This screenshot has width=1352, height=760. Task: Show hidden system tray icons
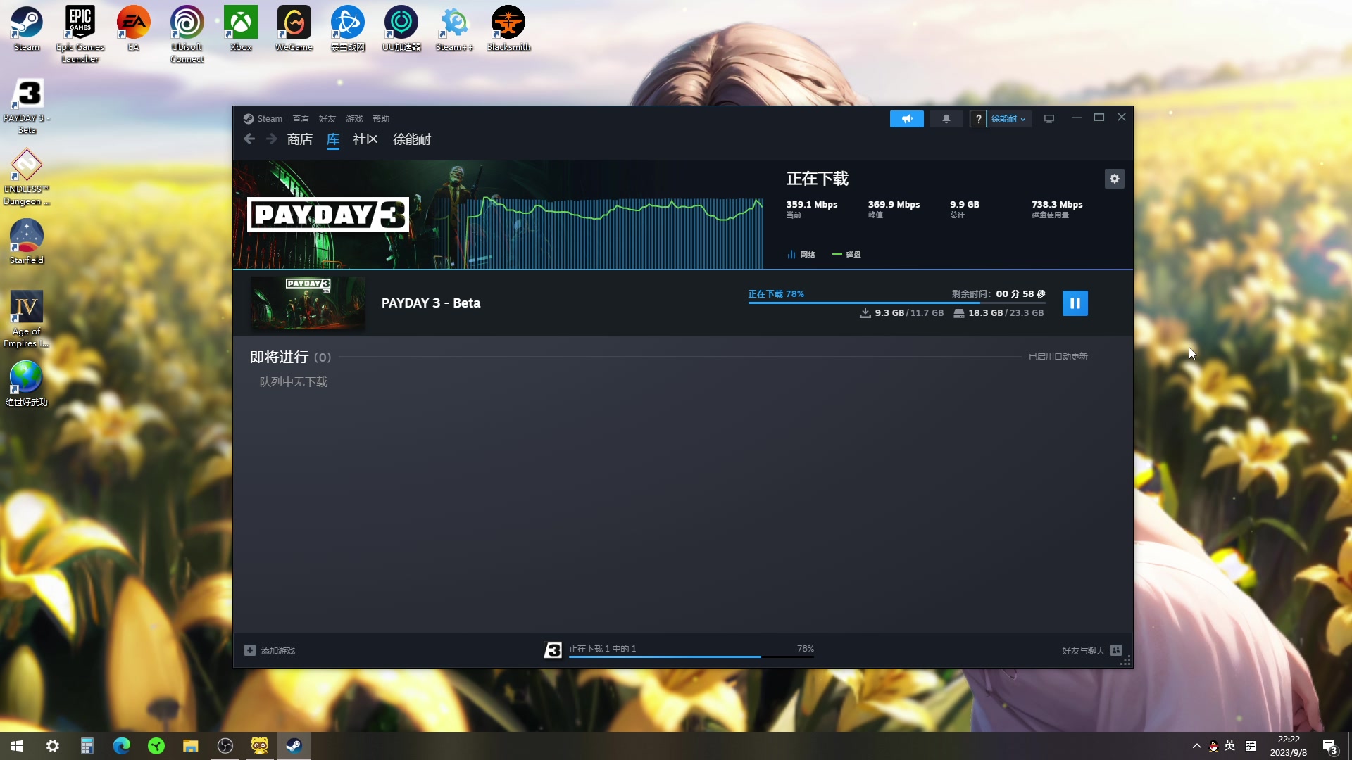click(1197, 746)
